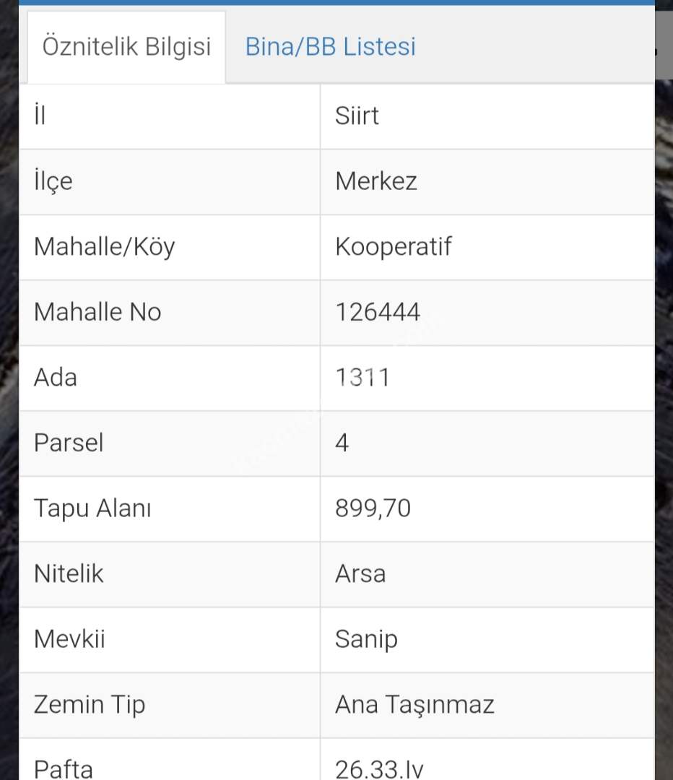Select the Tapu Alanı row label
Viewport: 673px width, 780px height.
[x=92, y=508]
